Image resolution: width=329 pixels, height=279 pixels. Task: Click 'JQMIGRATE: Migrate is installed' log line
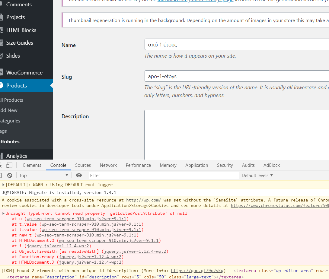coord(59,192)
